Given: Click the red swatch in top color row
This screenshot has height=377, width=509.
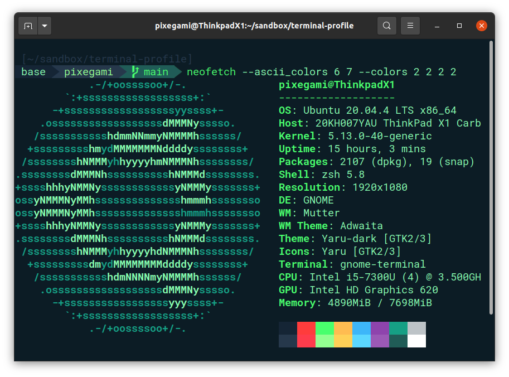Looking at the screenshot, I should [x=306, y=328].
